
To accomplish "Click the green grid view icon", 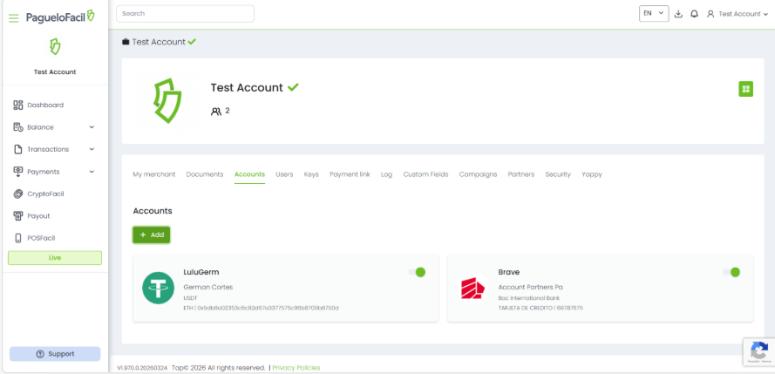I will point(745,89).
